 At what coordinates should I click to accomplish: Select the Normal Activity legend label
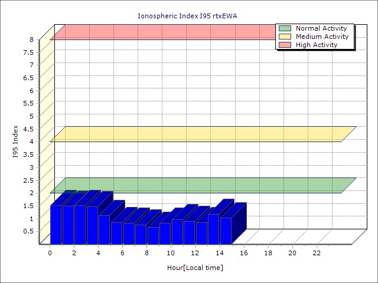coord(321,28)
